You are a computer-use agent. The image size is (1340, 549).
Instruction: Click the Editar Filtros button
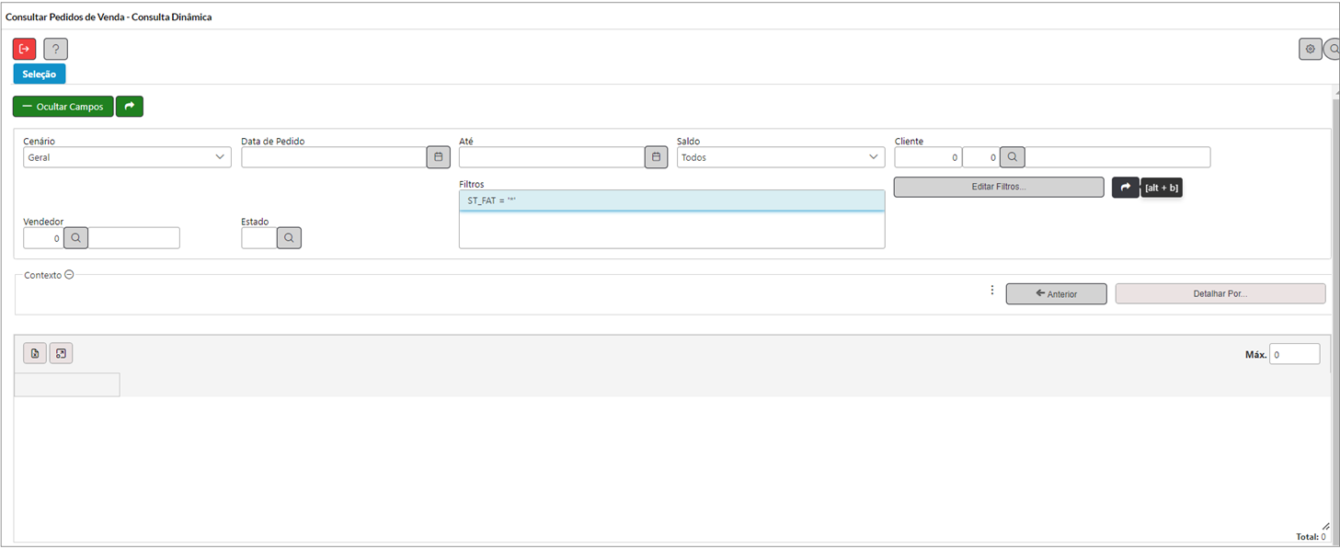999,187
